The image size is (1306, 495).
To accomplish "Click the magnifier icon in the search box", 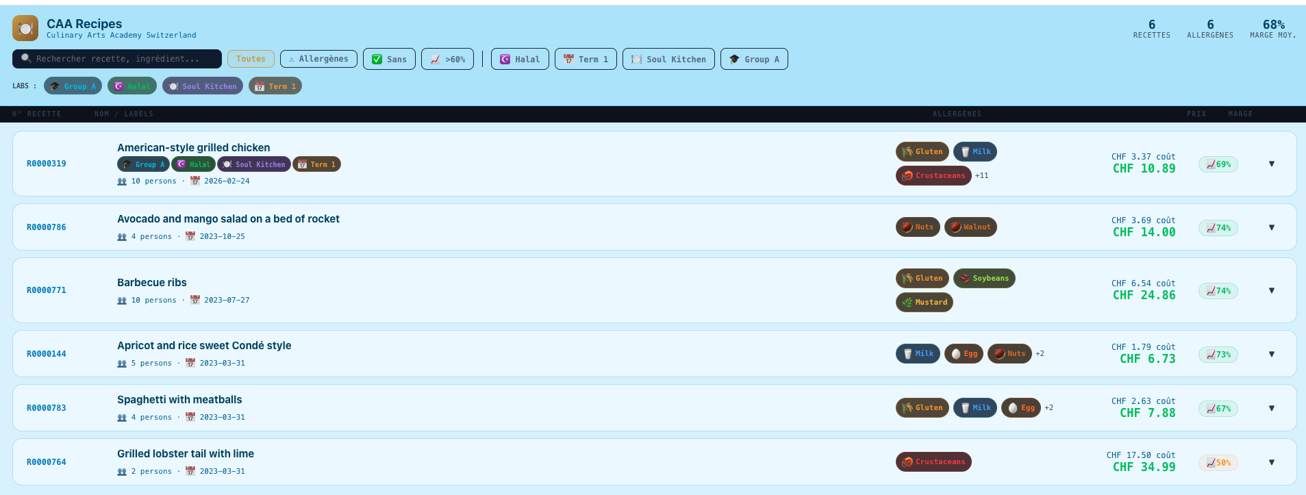I will 26,59.
